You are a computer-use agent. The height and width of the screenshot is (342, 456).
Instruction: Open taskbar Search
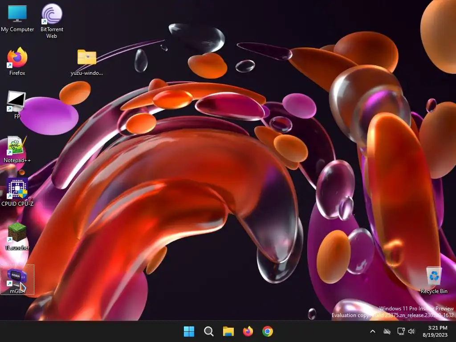[208, 331]
